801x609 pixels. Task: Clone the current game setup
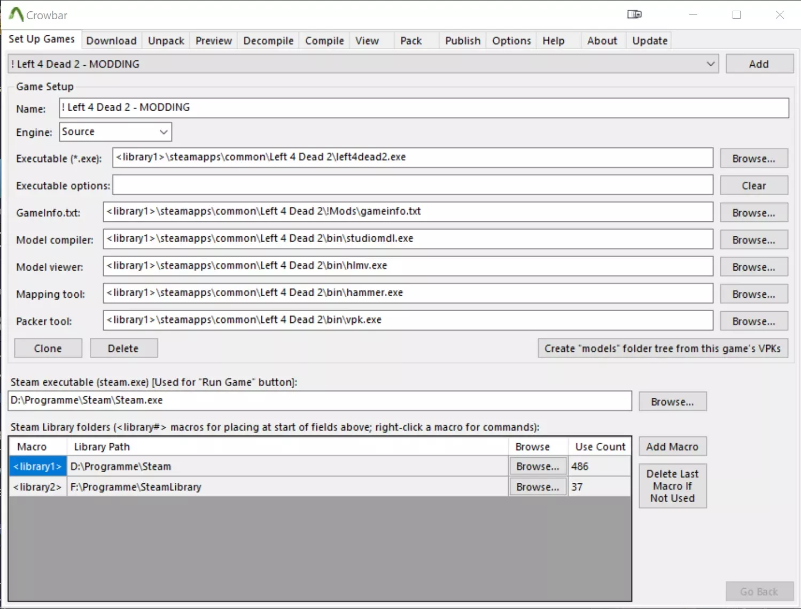[x=48, y=348]
